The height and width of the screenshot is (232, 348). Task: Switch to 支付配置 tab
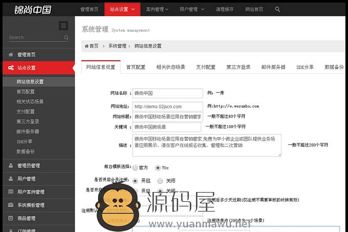[x=206, y=67]
